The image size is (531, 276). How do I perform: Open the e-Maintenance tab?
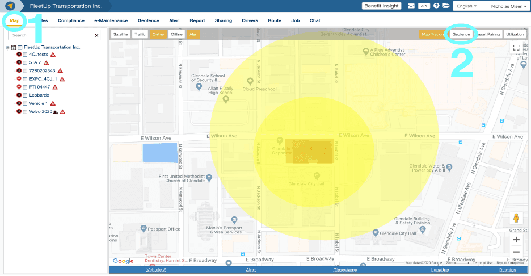click(x=111, y=20)
